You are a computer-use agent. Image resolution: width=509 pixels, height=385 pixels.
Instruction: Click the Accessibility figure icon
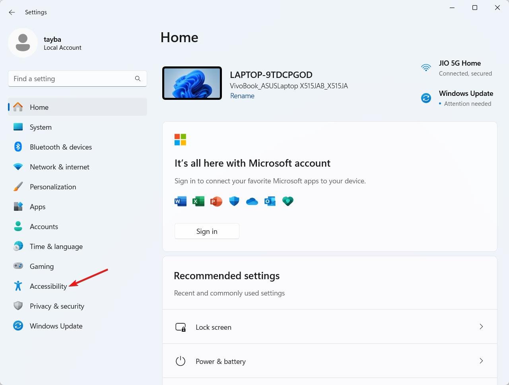18,286
